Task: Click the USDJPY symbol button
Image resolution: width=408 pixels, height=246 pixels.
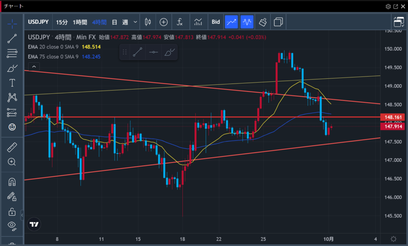Action: (38, 22)
